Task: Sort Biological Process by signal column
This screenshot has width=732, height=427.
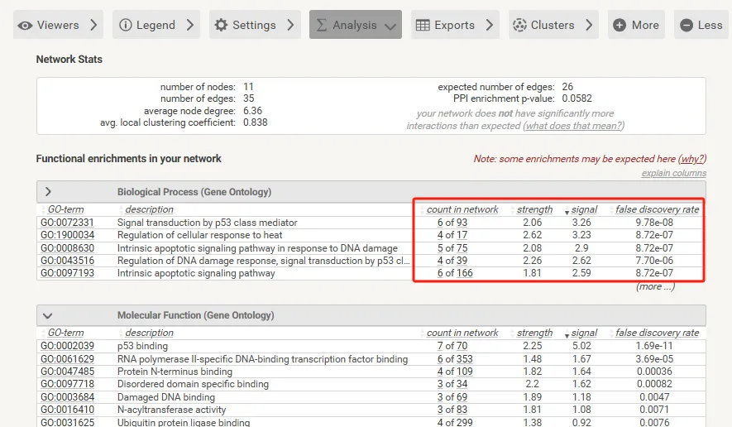Action: pos(584,209)
